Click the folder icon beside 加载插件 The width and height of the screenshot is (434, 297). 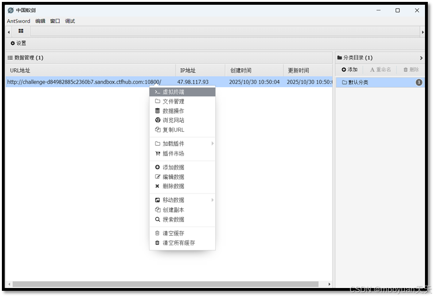[x=157, y=143]
